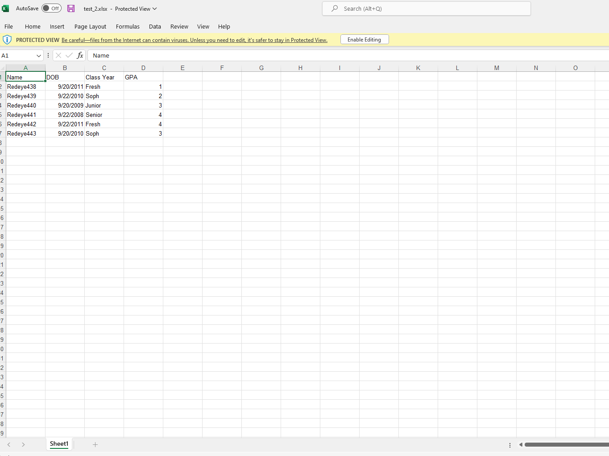609x456 pixels.
Task: Open the File menu
Action: pos(8,26)
